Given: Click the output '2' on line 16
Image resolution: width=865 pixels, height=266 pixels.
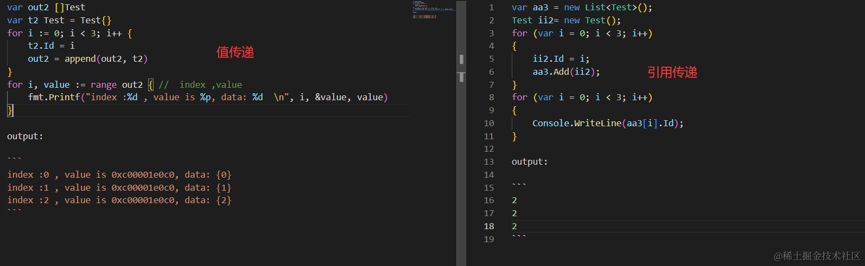Looking at the screenshot, I should point(514,200).
